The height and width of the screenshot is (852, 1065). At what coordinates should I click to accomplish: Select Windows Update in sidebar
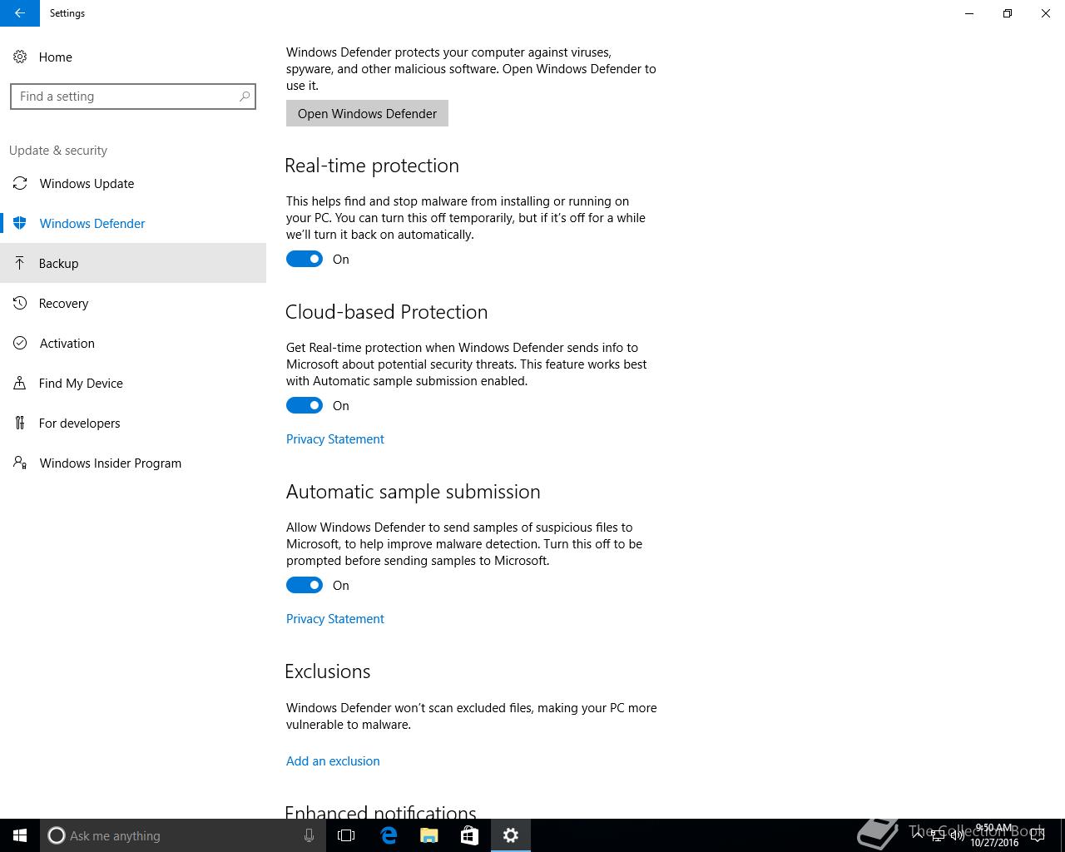(133, 183)
